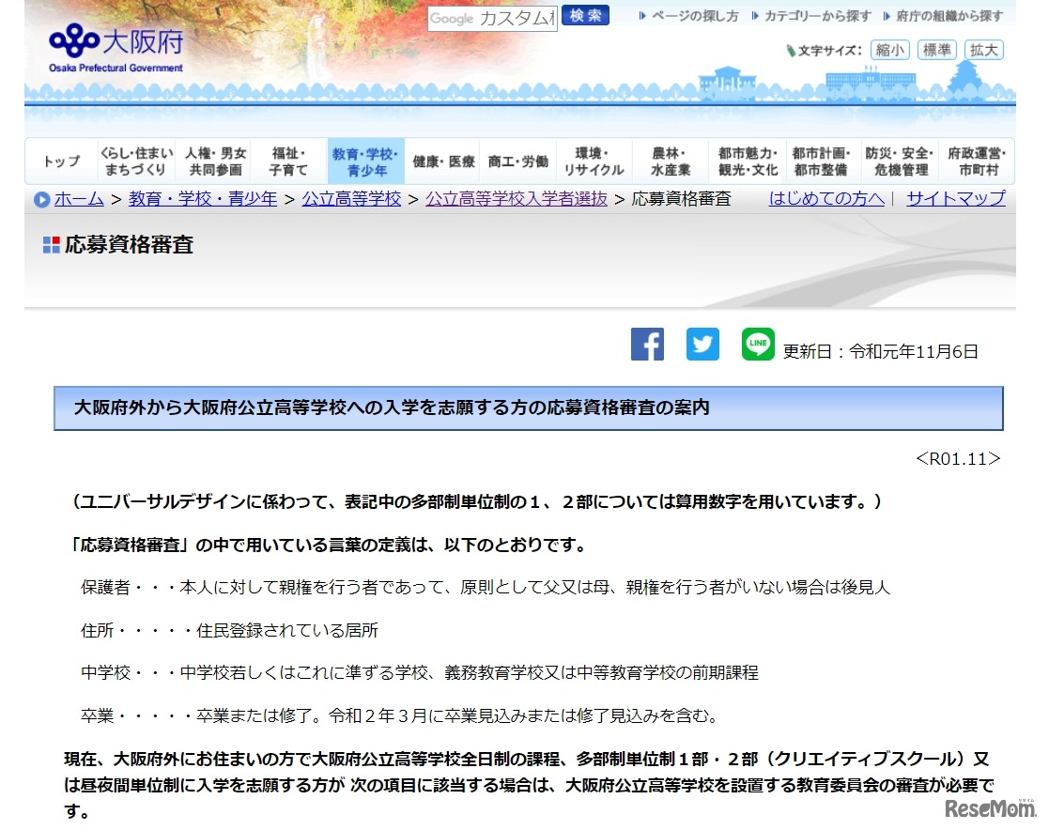This screenshot has height=830, width=1049.
Task: Share page via LINE icon
Action: pyautogui.click(x=758, y=344)
